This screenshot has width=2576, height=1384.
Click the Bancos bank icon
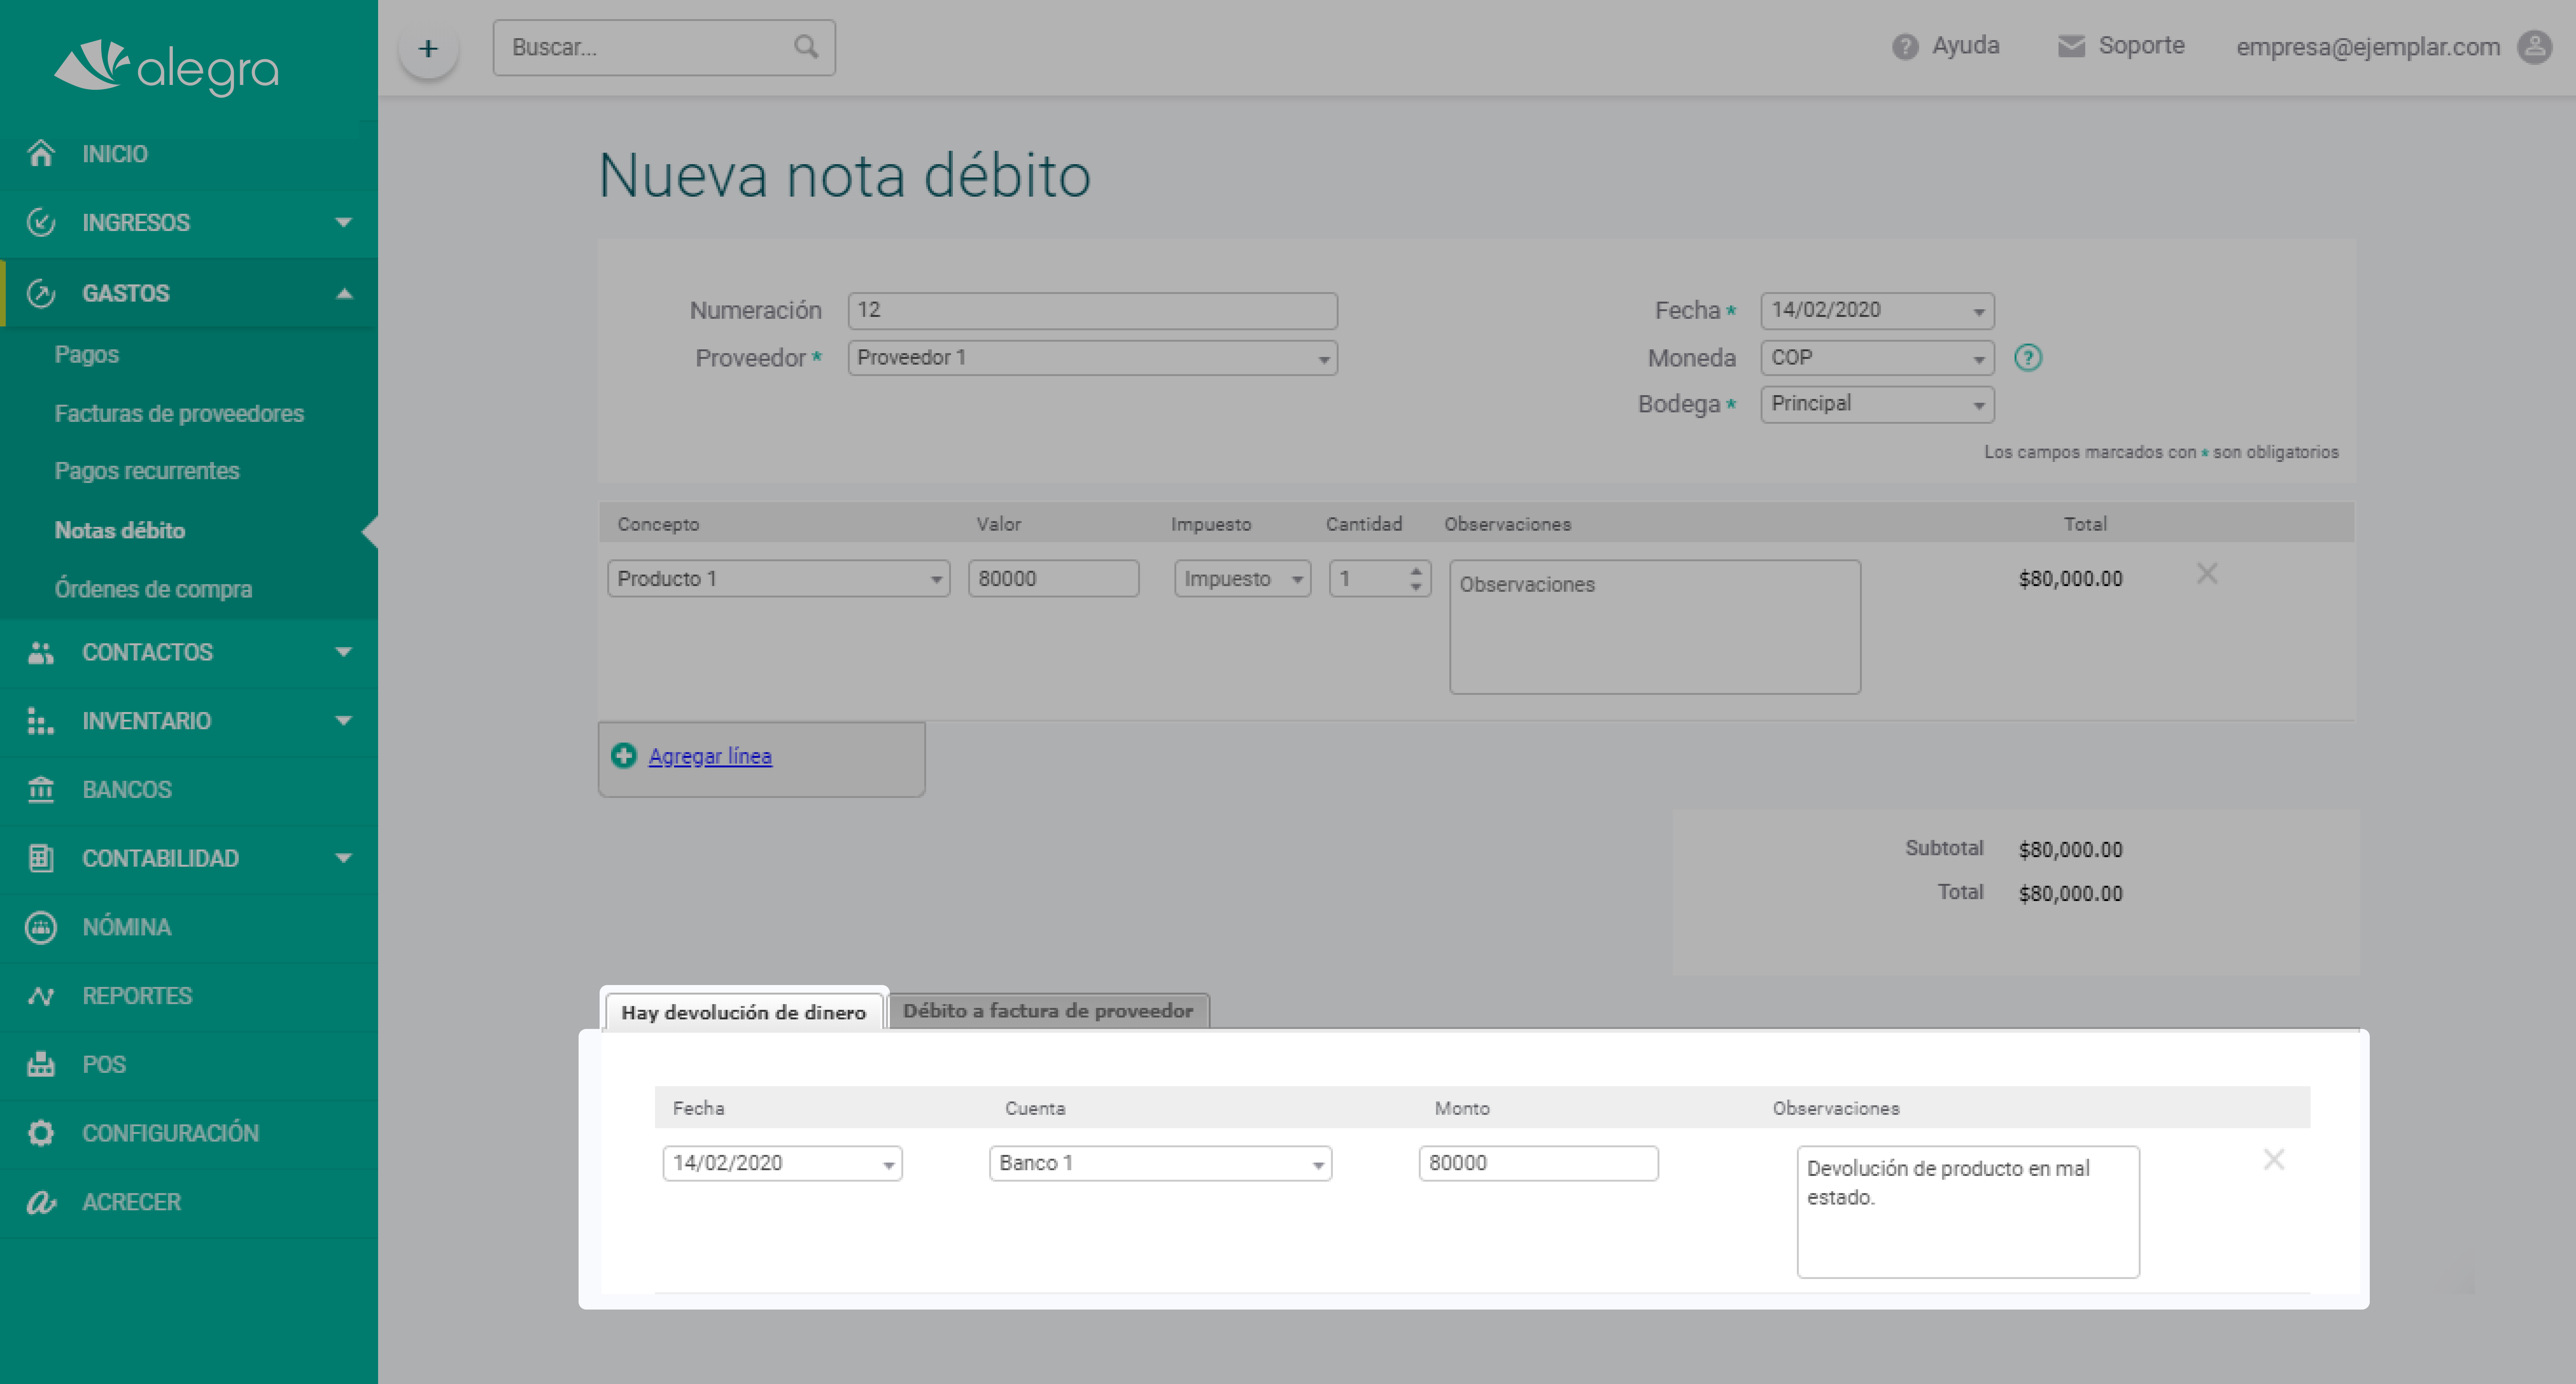(x=41, y=789)
